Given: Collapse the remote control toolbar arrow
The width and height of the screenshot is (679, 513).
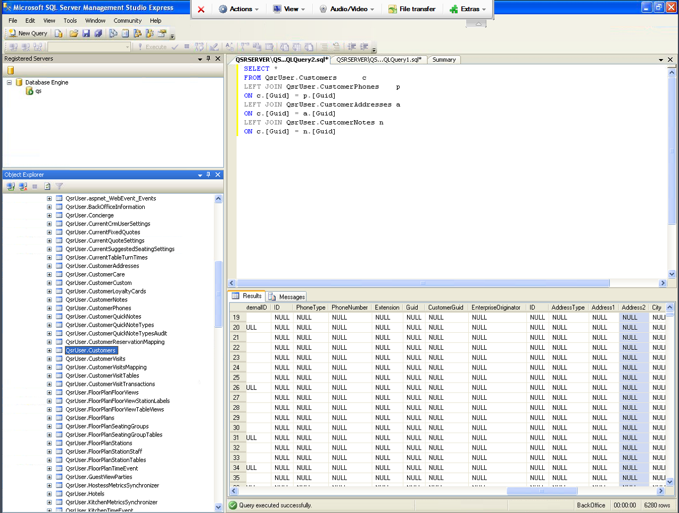Looking at the screenshot, I should [x=478, y=23].
